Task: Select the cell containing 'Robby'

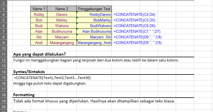Action: coord(39,14)
